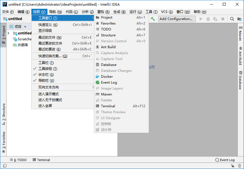This screenshot has width=244, height=169.
Task: Open the 分析 (Z) menu
Action: coord(88,12)
